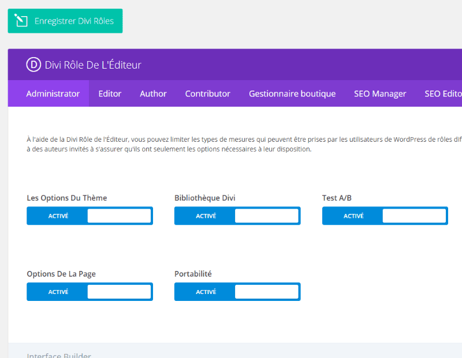Click the Divi circular D logo
The image size is (462, 358).
point(33,65)
